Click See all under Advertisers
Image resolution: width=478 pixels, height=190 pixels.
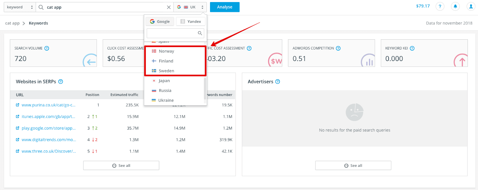click(x=353, y=166)
